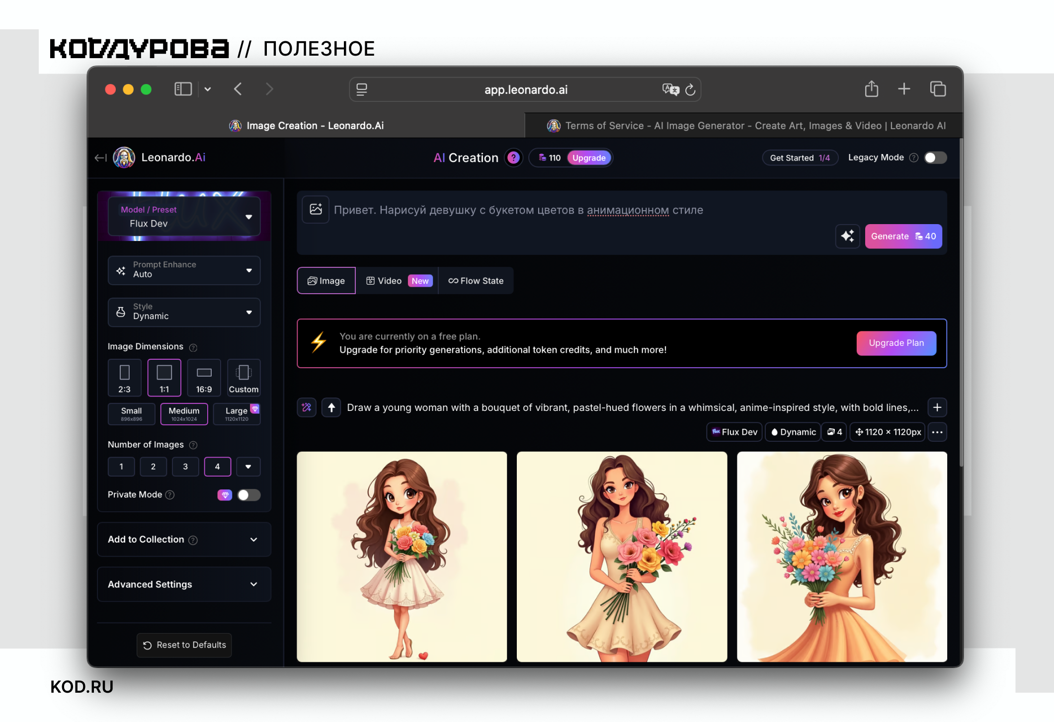The height and width of the screenshot is (722, 1054).
Task: Click the translate icon in address bar
Action: pos(670,89)
